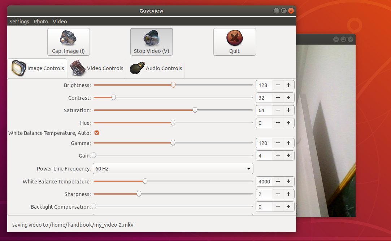Screen dimensions: 391x241
Task: Minimize the Guvcview window
Action: coord(276,11)
